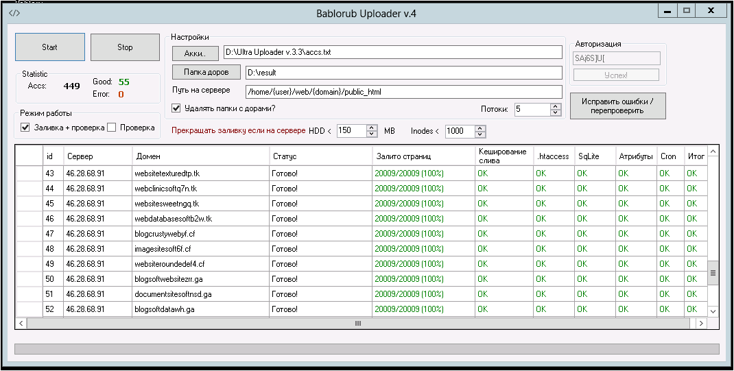Increase Потоки threads value
This screenshot has height=371, width=734.
pos(555,106)
